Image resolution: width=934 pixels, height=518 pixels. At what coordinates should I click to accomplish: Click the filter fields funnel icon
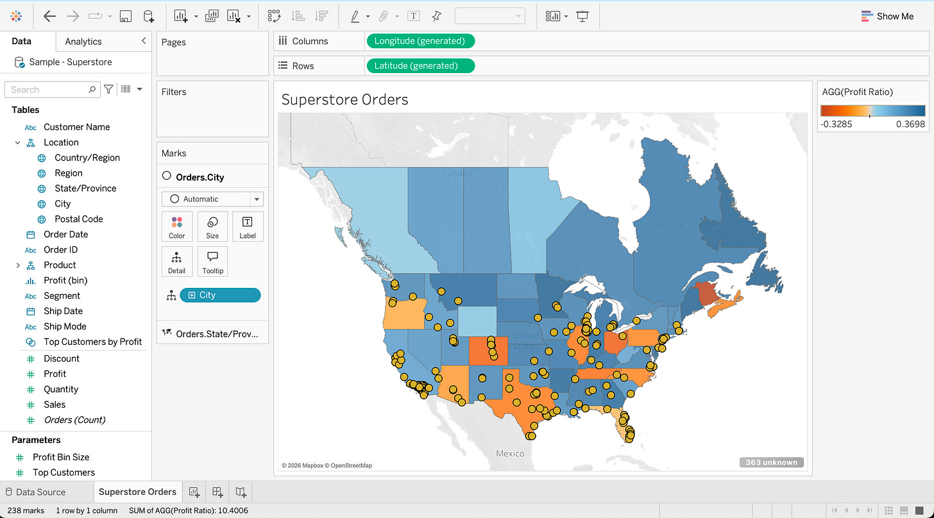(109, 90)
